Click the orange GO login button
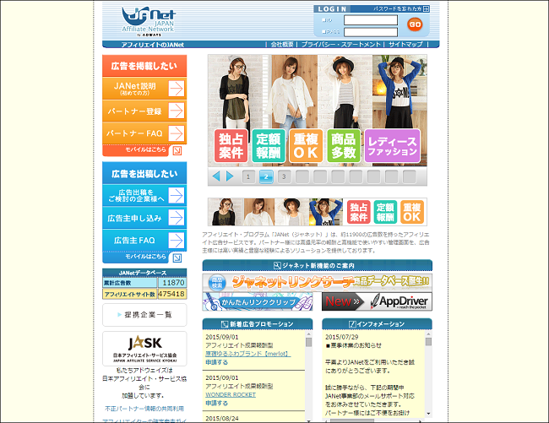 click(415, 24)
